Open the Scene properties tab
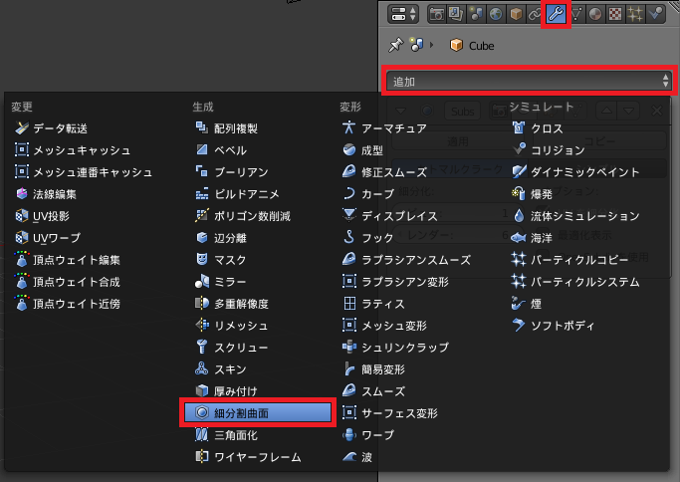This screenshot has height=482, width=680. [x=476, y=14]
